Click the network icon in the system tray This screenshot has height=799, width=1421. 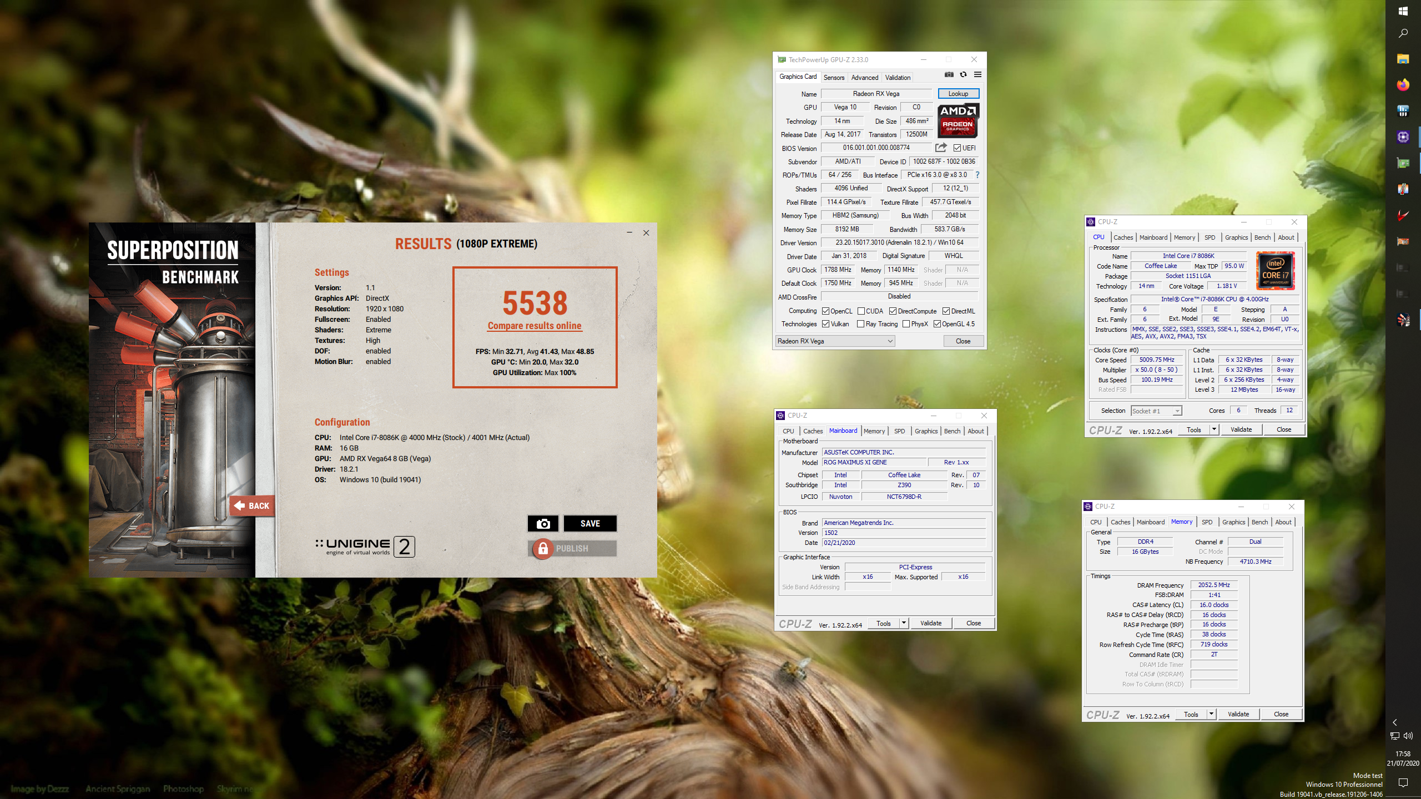pyautogui.click(x=1395, y=736)
